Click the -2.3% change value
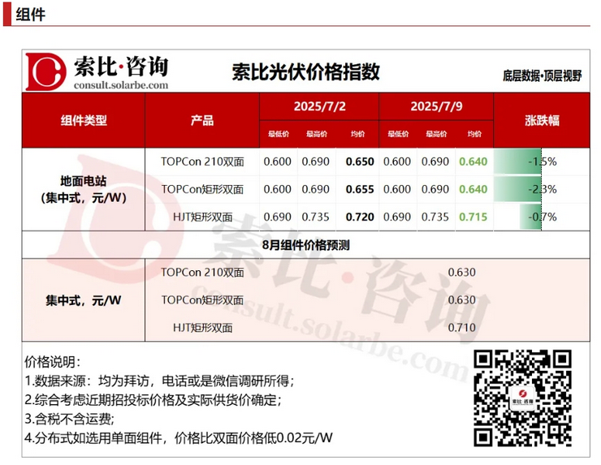601x465 pixels. [543, 189]
